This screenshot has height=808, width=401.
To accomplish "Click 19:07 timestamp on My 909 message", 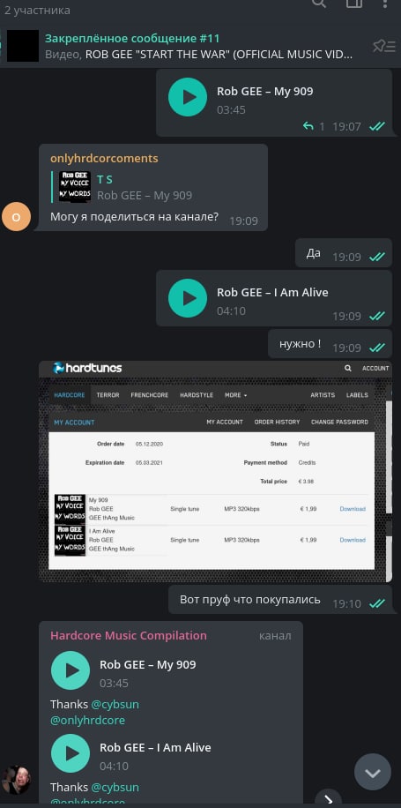I will 346,126.
